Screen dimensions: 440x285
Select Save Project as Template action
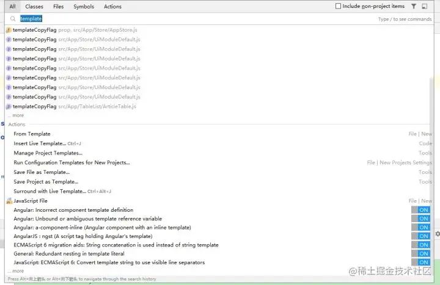219,182
